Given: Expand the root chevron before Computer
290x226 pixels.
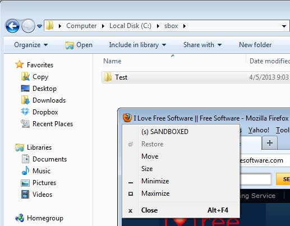Looking at the screenshot, I should coord(60,26).
